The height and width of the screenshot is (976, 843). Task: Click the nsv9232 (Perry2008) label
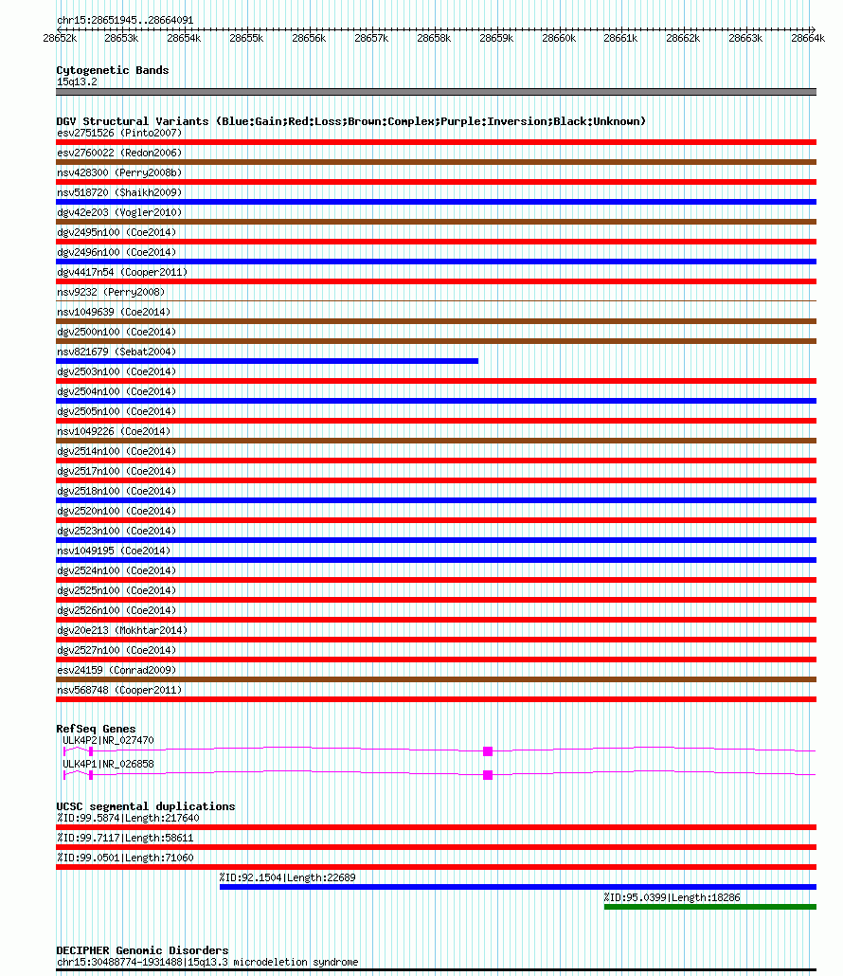[111, 293]
